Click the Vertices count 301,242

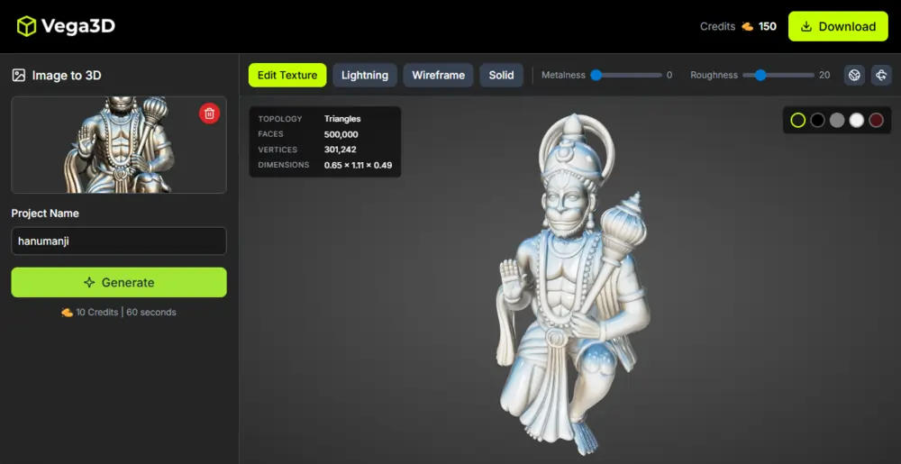coord(341,150)
